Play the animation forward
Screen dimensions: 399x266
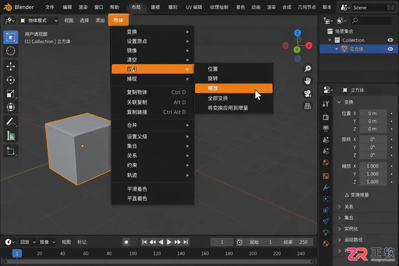pos(169,242)
